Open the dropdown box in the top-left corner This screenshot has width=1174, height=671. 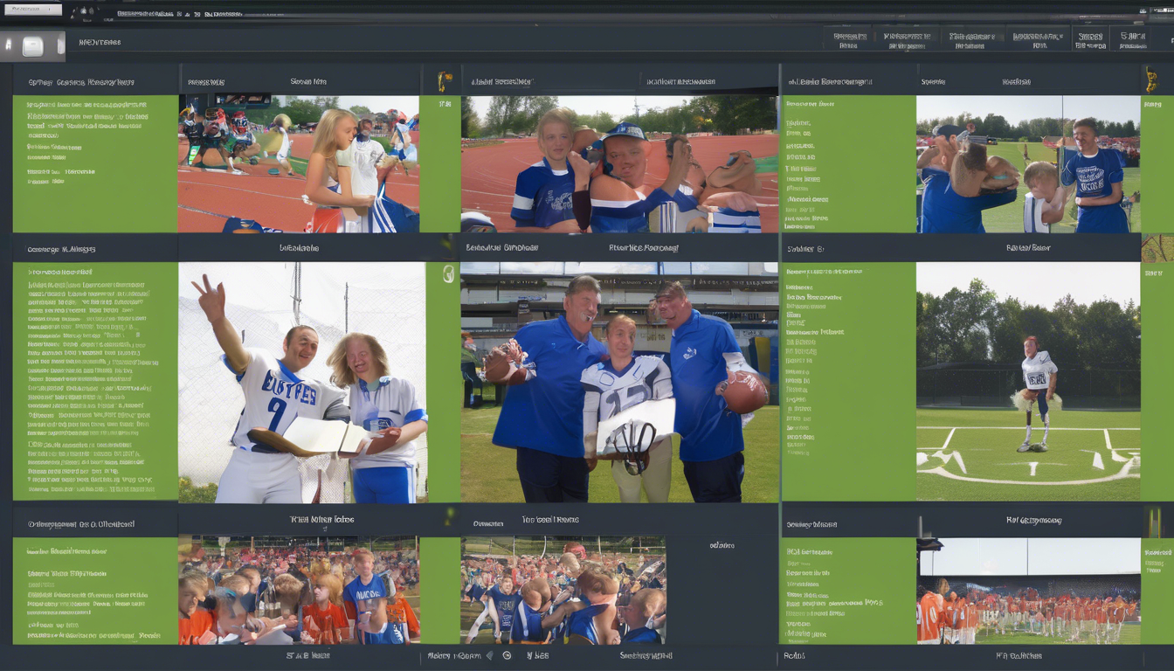point(31,9)
